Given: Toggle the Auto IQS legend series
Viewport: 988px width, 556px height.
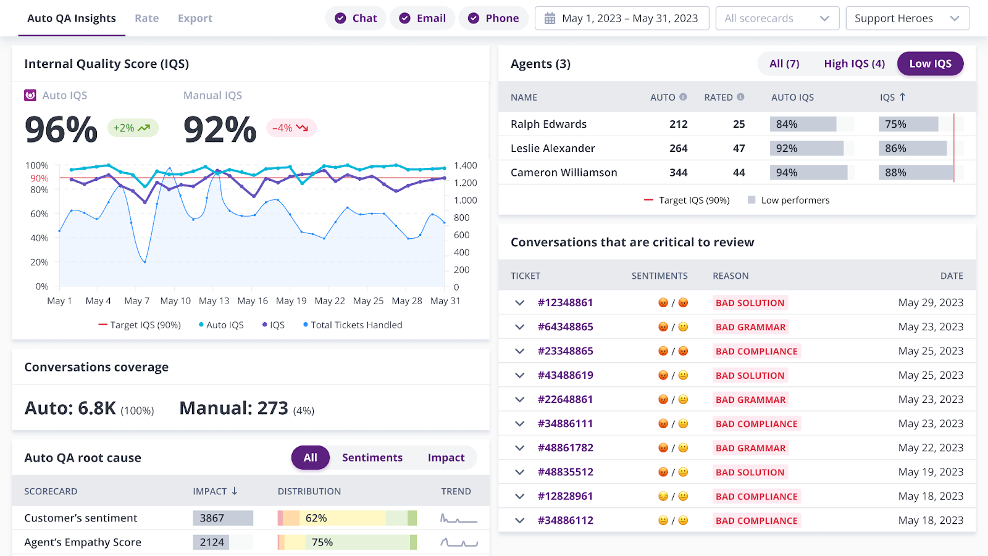Looking at the screenshot, I should [221, 325].
